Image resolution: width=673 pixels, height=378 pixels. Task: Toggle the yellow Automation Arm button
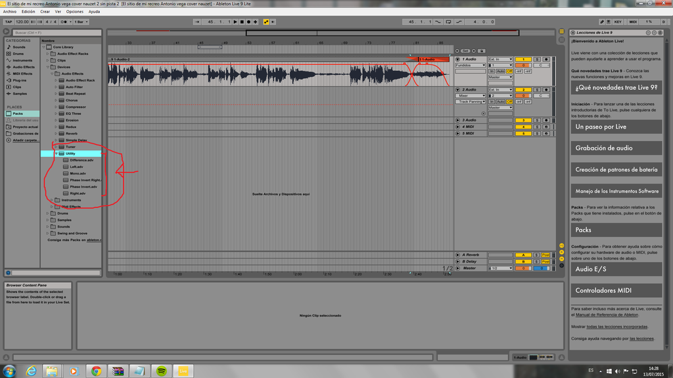[266, 22]
